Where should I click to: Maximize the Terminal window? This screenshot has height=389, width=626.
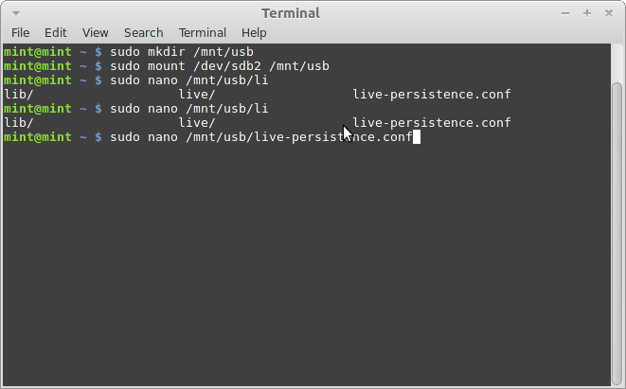[x=587, y=13]
